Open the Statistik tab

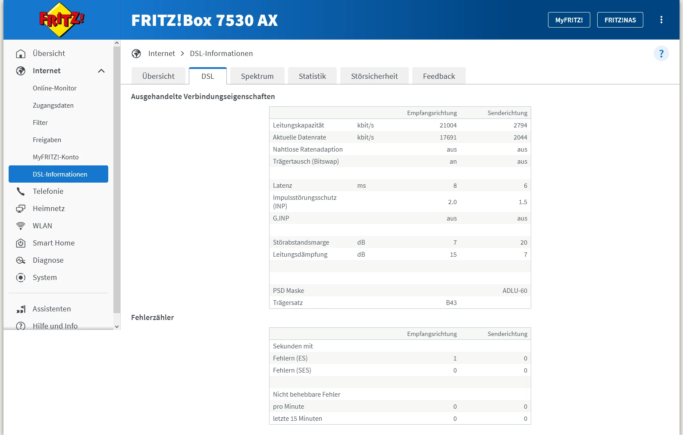[x=312, y=76]
